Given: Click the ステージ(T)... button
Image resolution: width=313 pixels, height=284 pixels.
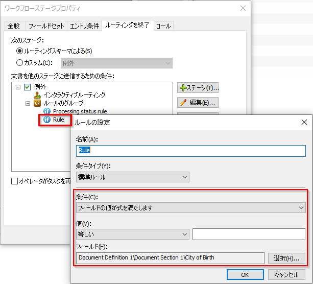Looking at the screenshot, I should click(198, 88).
